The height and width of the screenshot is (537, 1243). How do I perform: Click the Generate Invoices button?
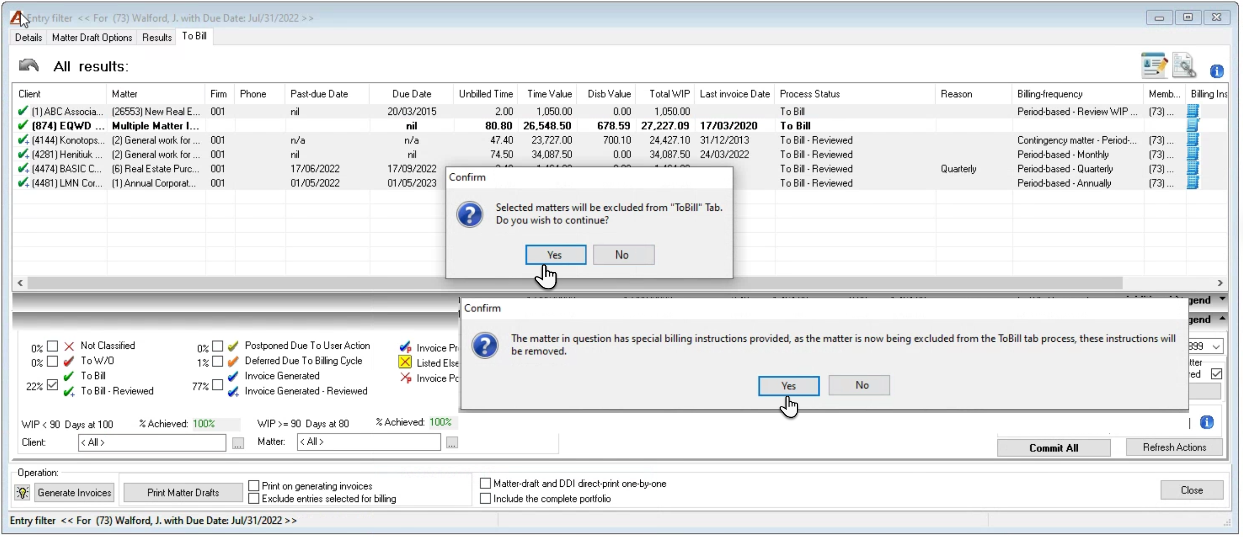(x=74, y=492)
